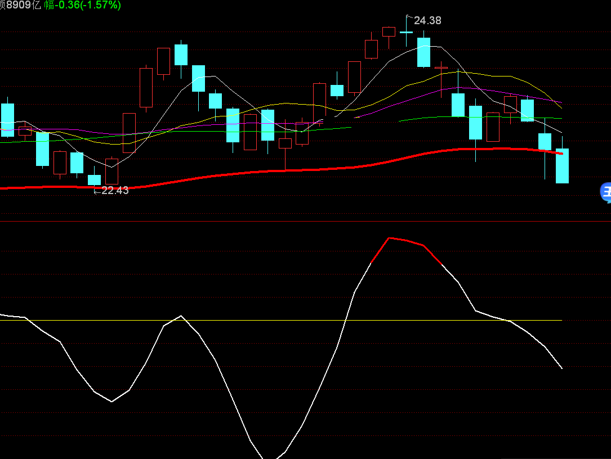This screenshot has width=611, height=459.
Task: Select the lowest candle above 22.43 label
Action: pos(94,179)
